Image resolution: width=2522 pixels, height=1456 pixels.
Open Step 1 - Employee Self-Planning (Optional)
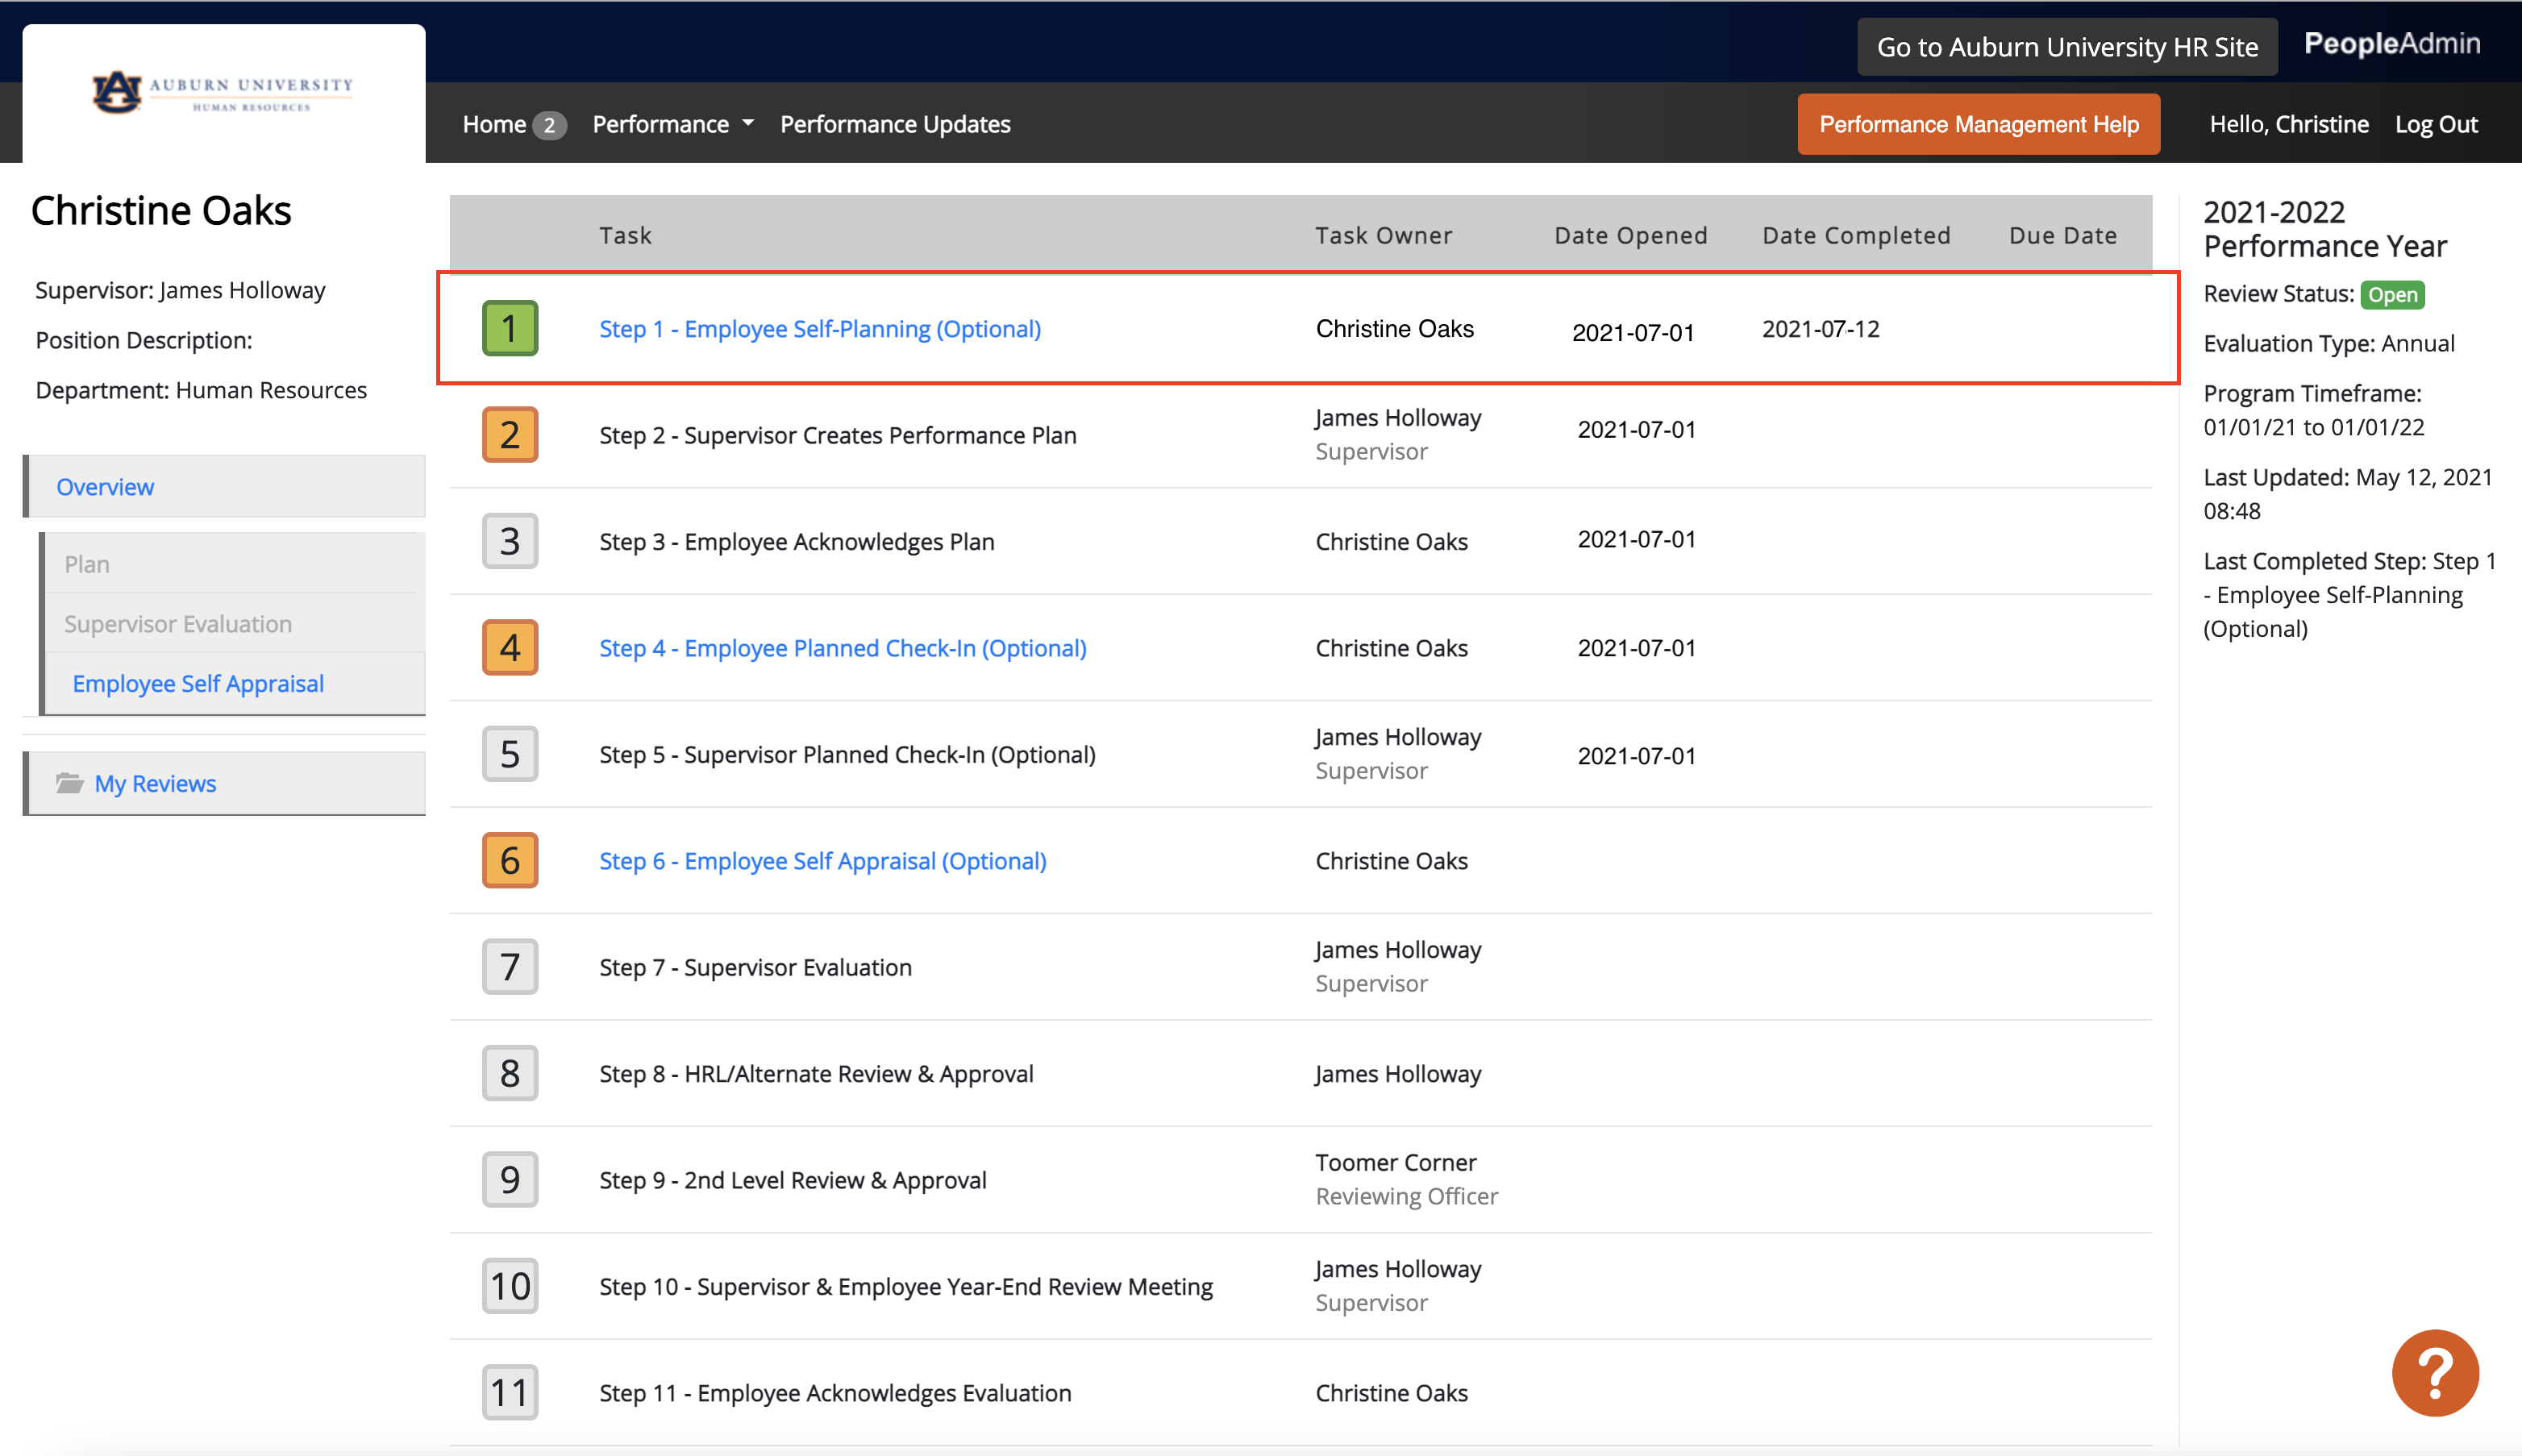(820, 329)
